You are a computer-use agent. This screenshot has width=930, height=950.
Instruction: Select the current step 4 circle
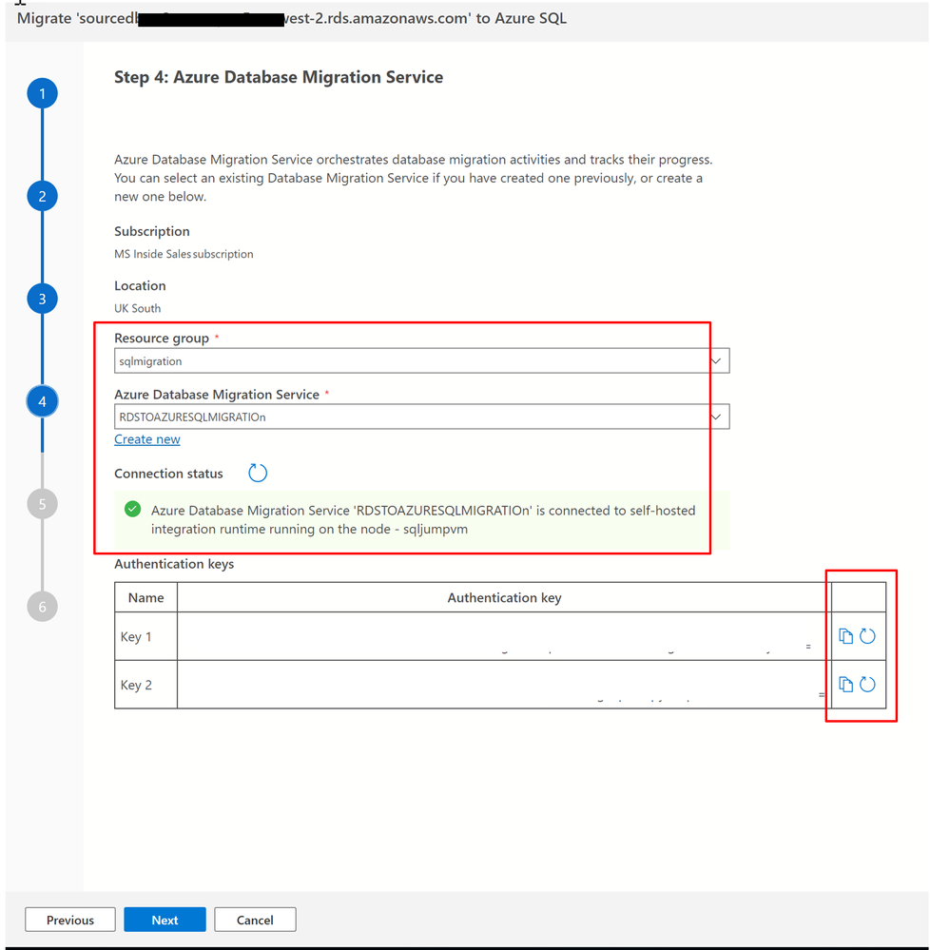pos(42,401)
